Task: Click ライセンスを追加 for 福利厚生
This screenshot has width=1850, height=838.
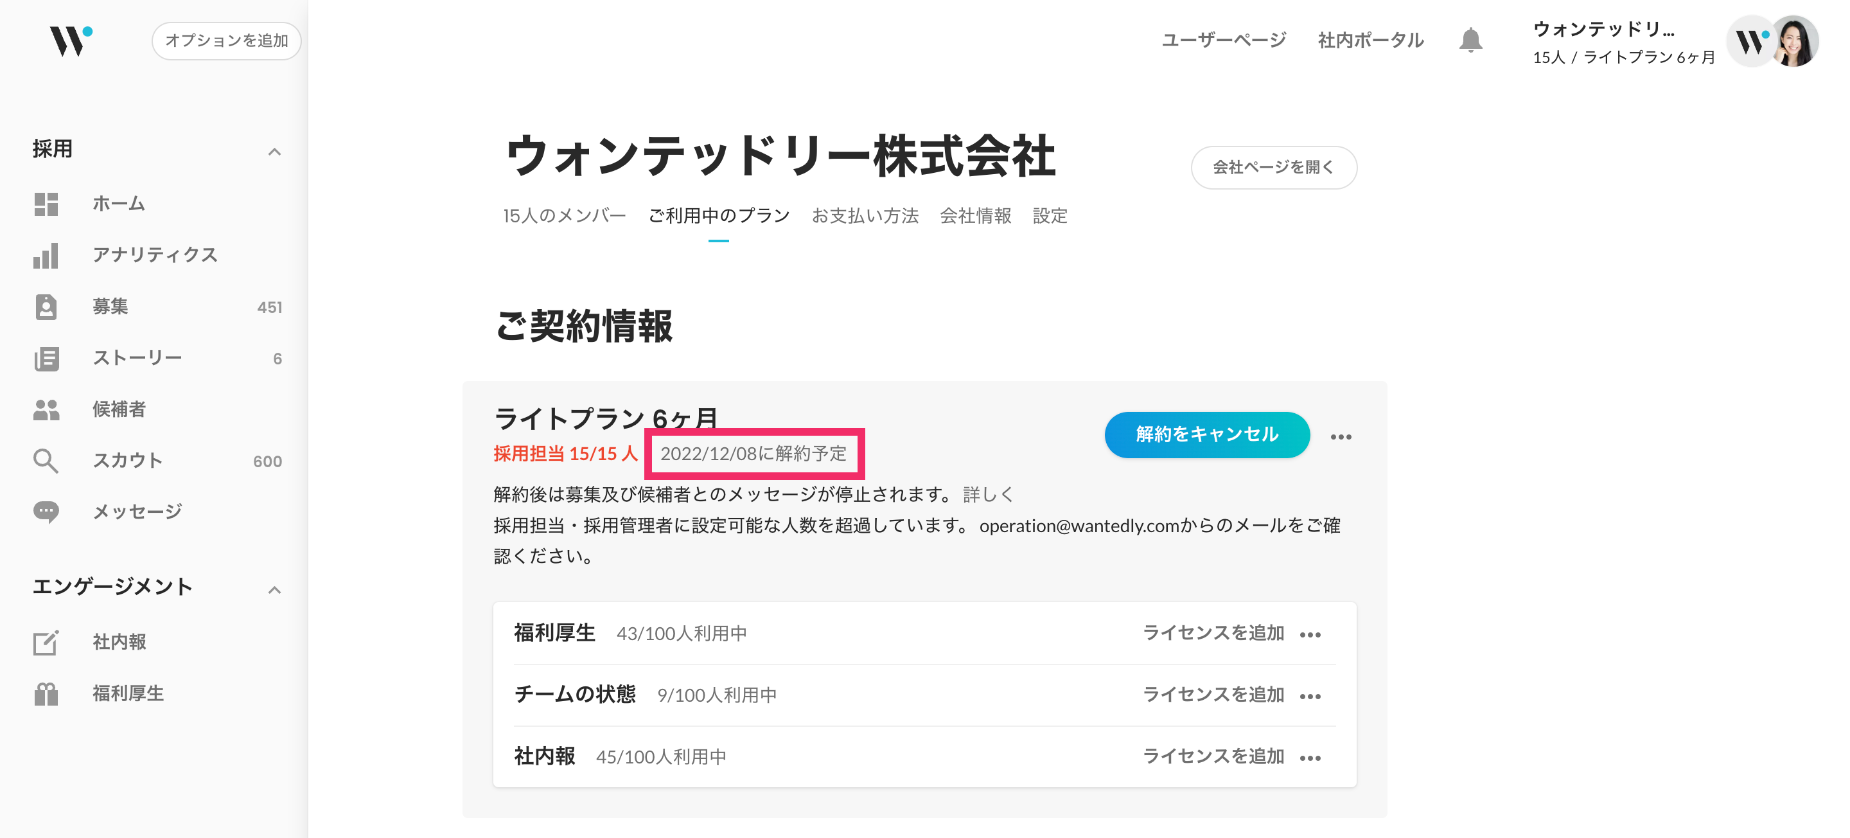Action: point(1213,633)
